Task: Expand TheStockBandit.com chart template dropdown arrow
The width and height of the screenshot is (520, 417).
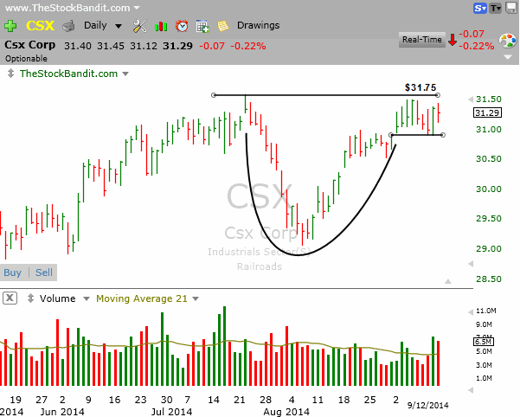Action: (x=125, y=74)
